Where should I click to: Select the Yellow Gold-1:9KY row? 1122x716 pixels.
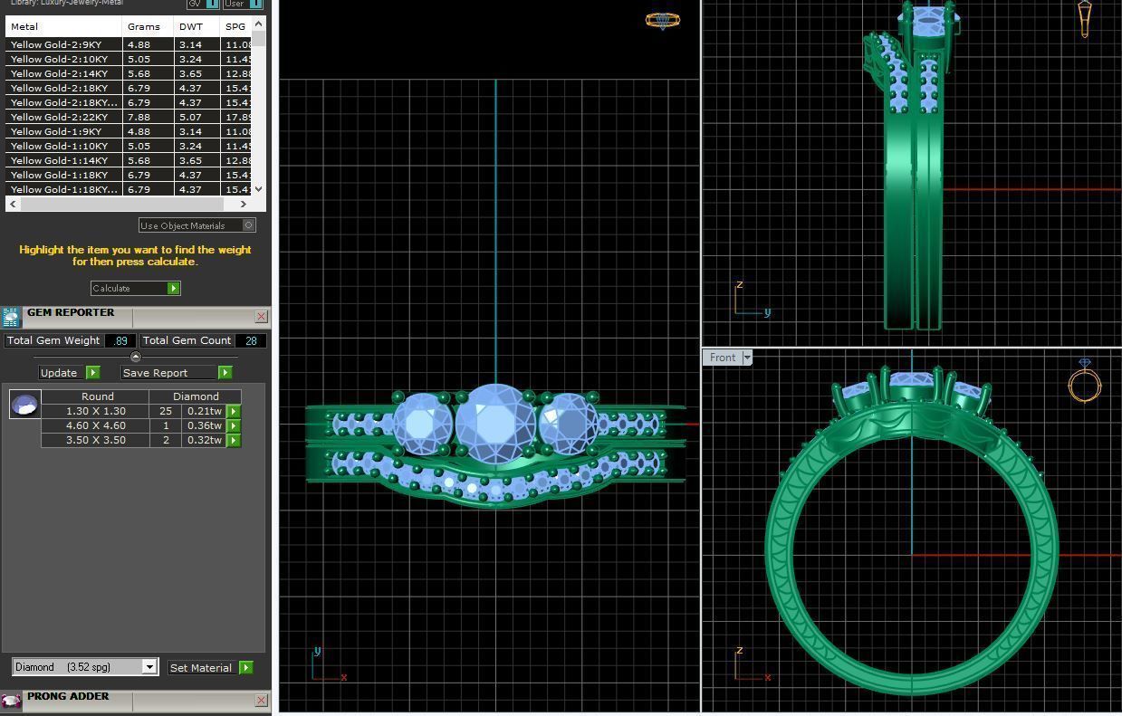(x=129, y=131)
